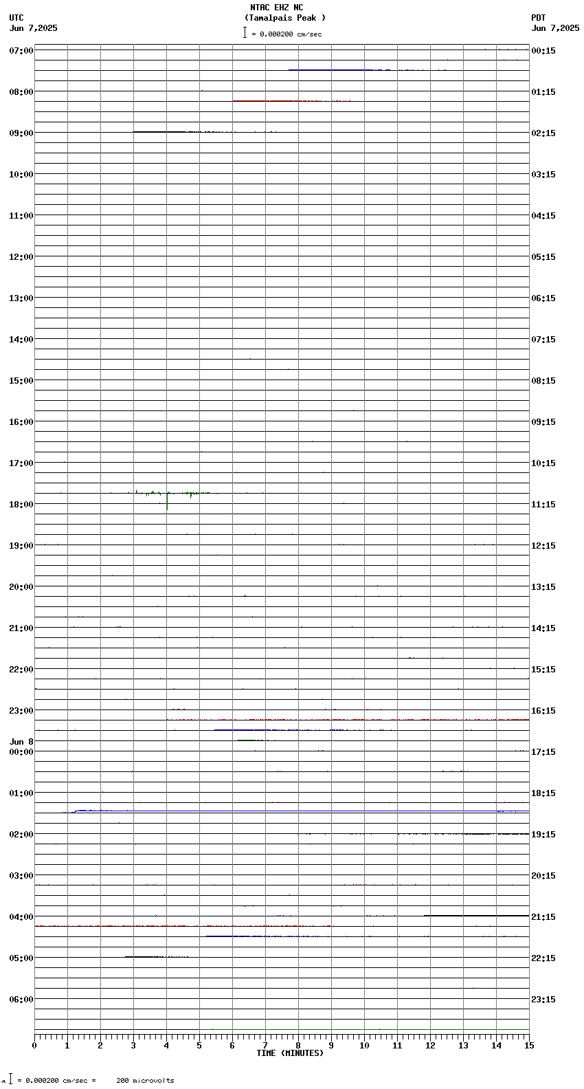The image size is (584, 1089).
Task: Click the '05:15' PDT time label
Action: click(543, 257)
